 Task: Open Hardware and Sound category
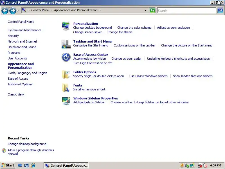[x=22, y=47]
